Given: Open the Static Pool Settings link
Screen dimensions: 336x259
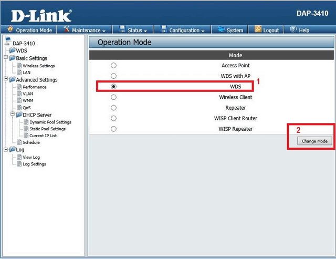Looking at the screenshot, I should click(x=47, y=129).
